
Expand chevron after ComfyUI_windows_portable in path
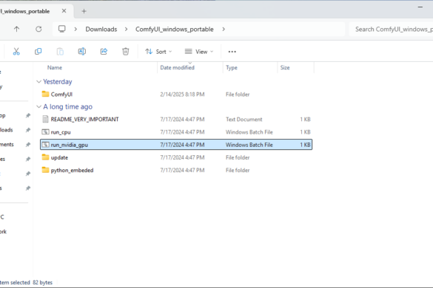[224, 30]
